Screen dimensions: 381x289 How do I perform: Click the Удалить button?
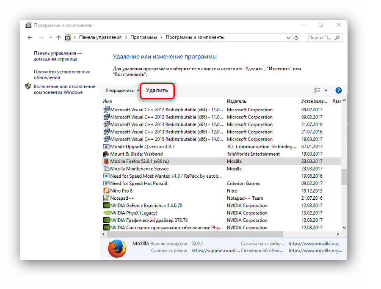pos(157,90)
